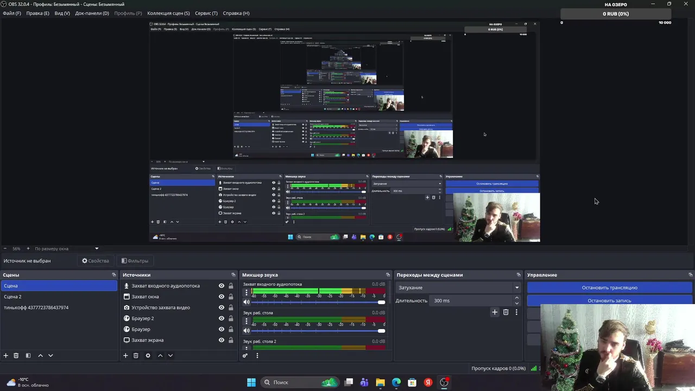Undock the Сцены panel via float icon

tap(114, 275)
